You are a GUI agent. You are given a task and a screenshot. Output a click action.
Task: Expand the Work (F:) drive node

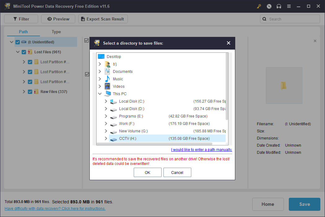106,124
